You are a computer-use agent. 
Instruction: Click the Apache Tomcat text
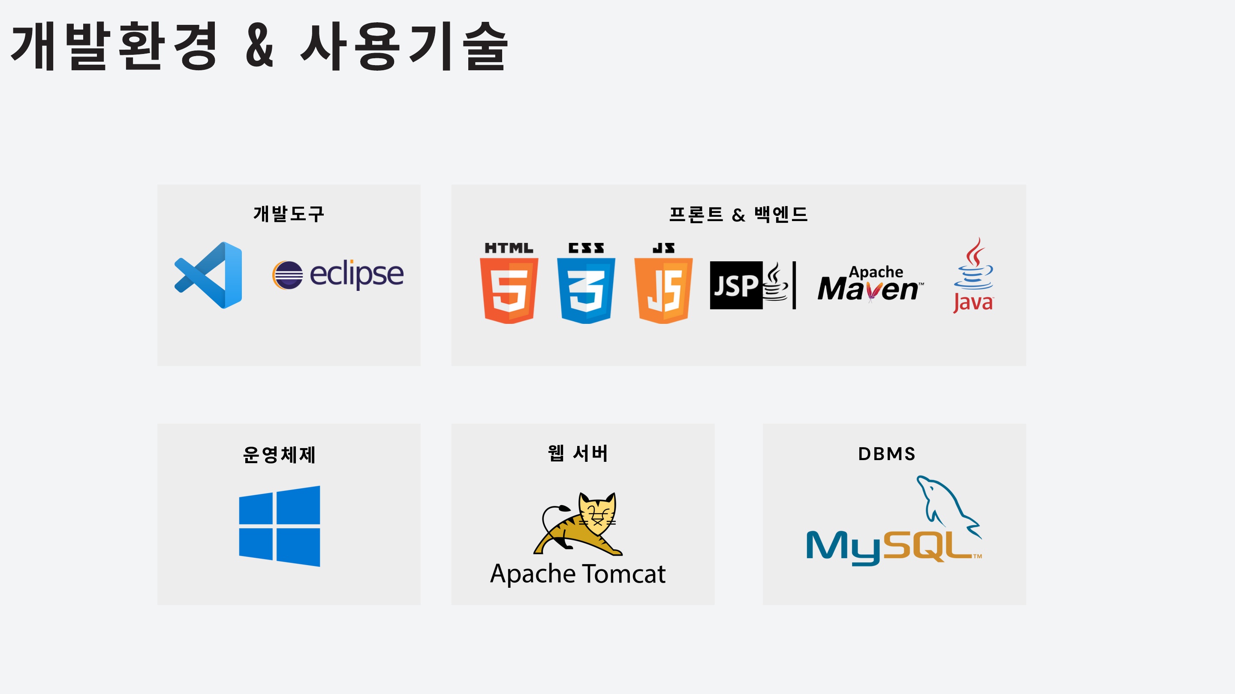(578, 574)
